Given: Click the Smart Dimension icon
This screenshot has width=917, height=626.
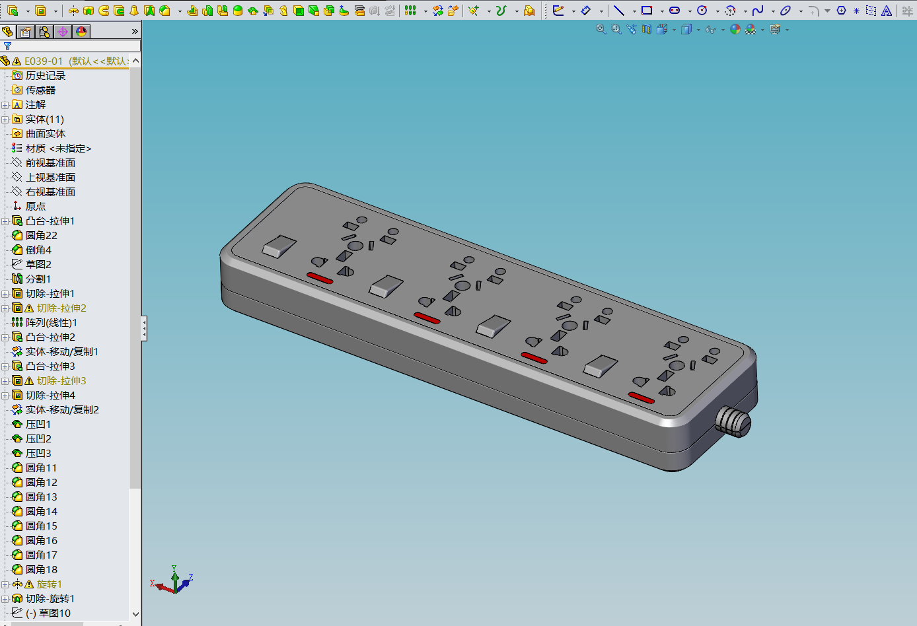Looking at the screenshot, I should 586,11.
